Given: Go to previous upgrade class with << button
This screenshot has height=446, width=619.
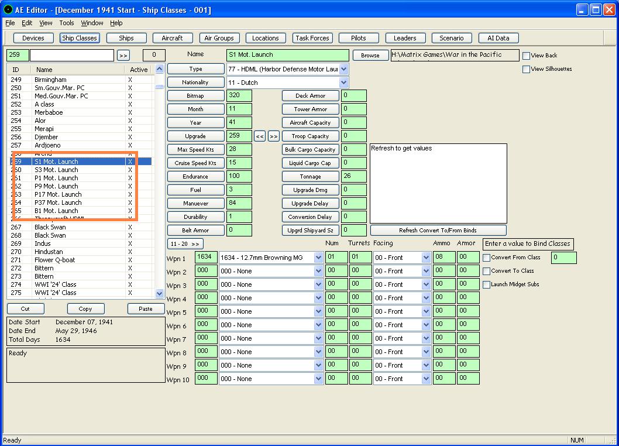Looking at the screenshot, I should [260, 136].
